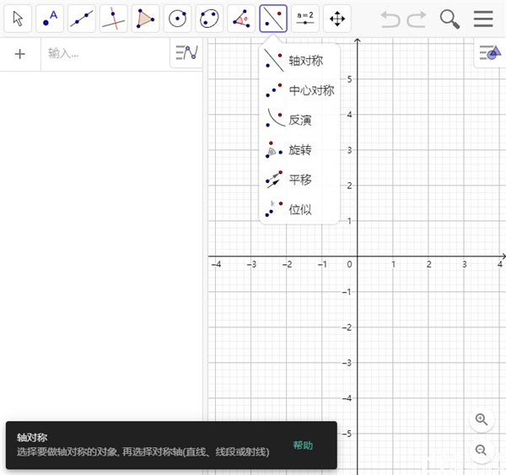Collapse the reflection transform tool dropdown
This screenshot has width=506, height=475.
tap(273, 18)
